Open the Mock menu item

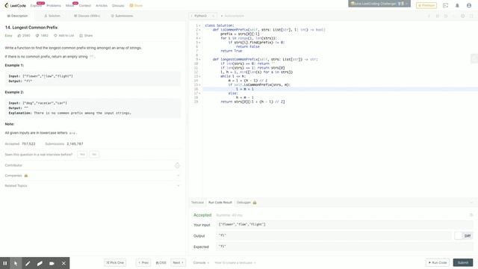69,5
